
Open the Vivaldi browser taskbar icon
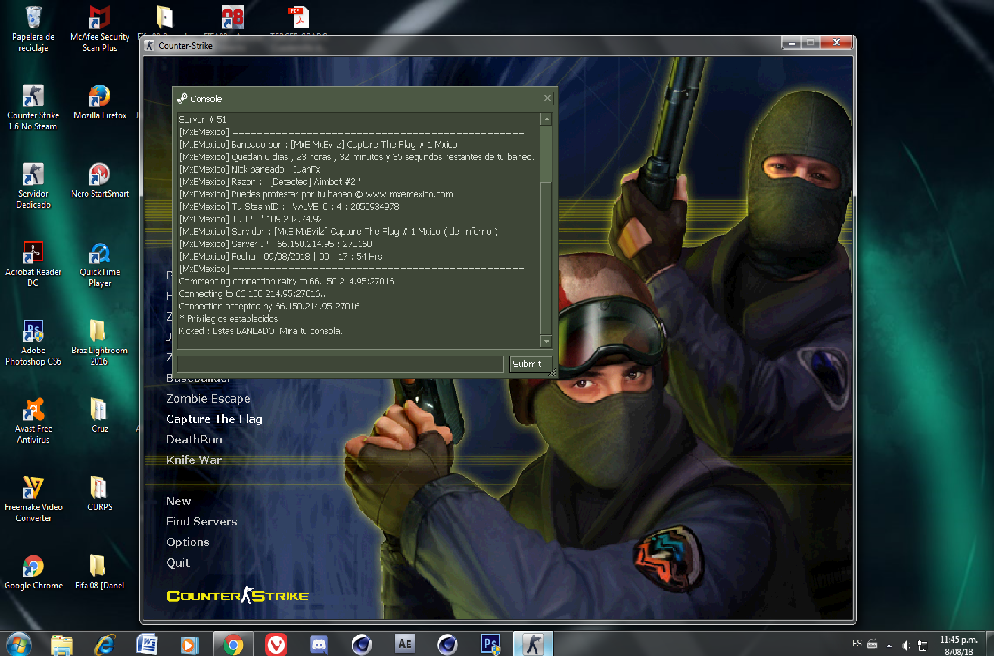pos(276,645)
